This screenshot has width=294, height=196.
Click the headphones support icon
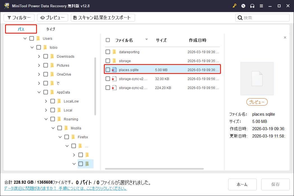(x=252, y=6)
